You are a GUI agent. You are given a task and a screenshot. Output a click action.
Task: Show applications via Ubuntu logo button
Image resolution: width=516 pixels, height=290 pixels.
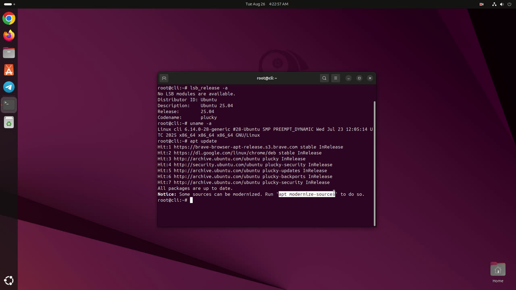(9, 280)
